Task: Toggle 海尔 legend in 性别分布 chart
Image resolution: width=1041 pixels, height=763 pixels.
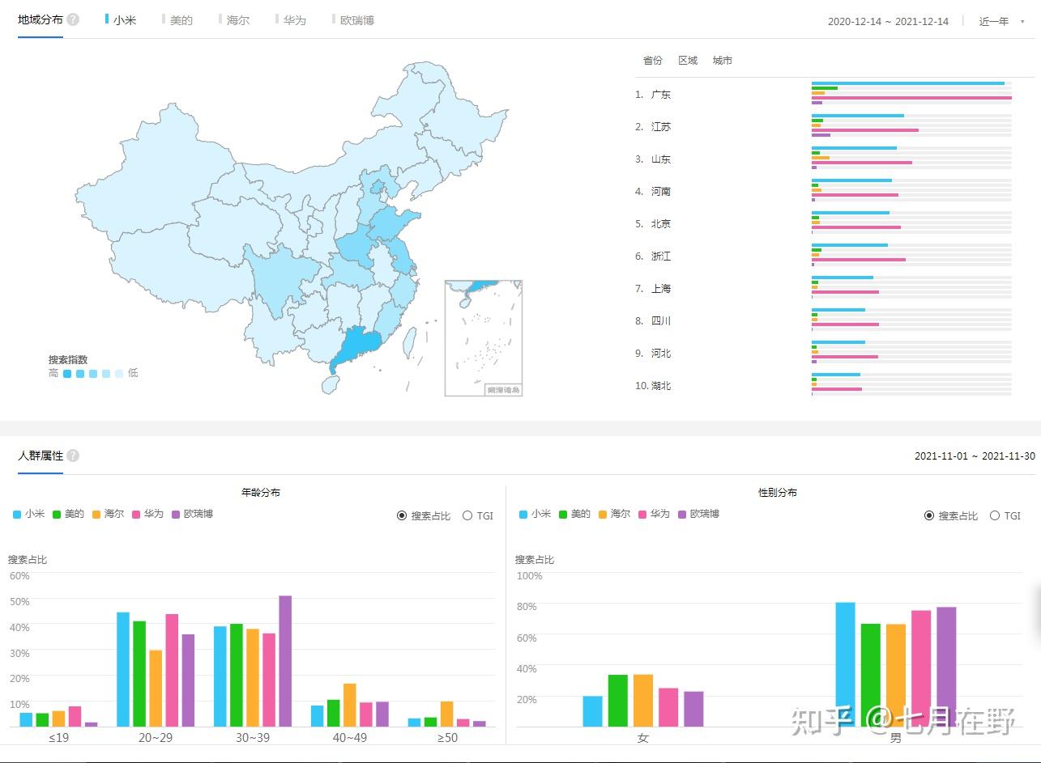Action: (615, 514)
